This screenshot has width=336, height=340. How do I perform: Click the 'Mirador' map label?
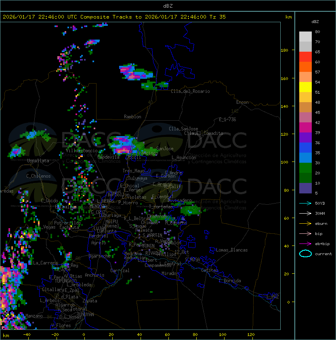170,273
